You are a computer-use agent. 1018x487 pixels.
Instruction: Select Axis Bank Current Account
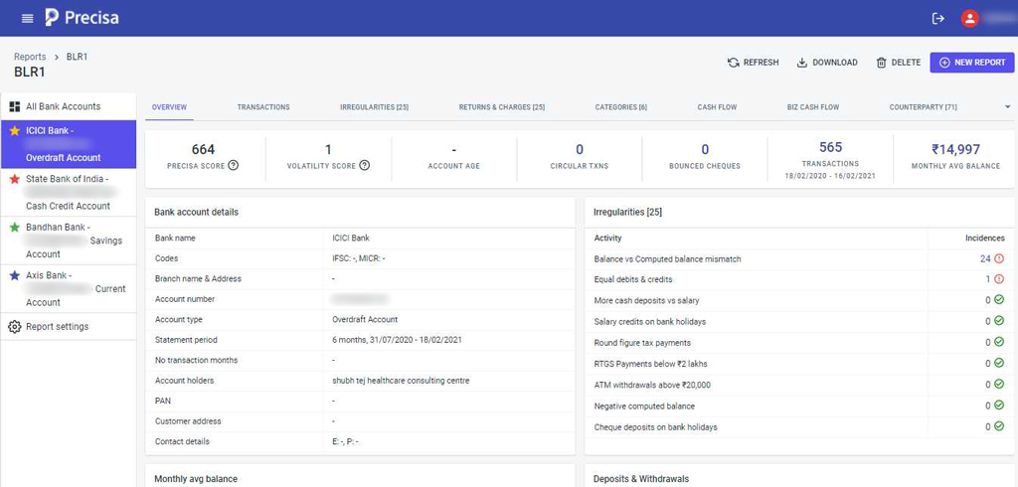click(x=68, y=289)
